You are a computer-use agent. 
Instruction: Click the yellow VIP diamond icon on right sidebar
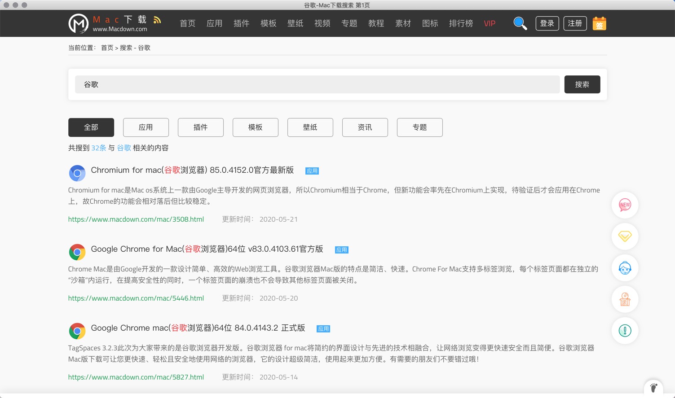pyautogui.click(x=624, y=236)
